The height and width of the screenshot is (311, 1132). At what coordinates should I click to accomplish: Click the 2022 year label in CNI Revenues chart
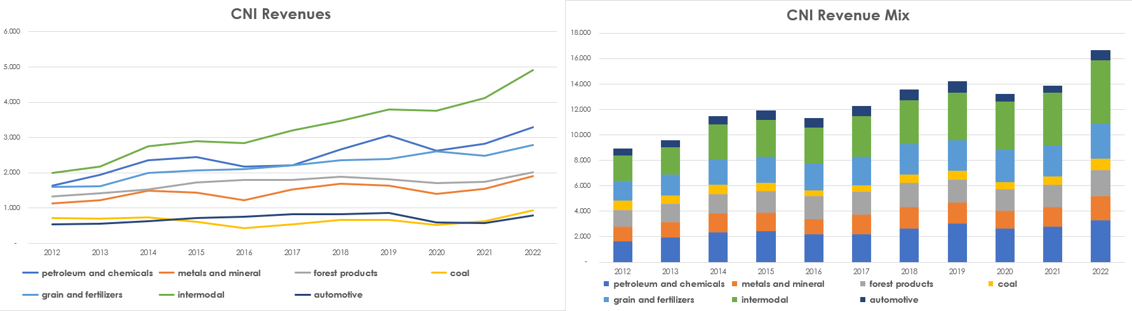point(533,252)
